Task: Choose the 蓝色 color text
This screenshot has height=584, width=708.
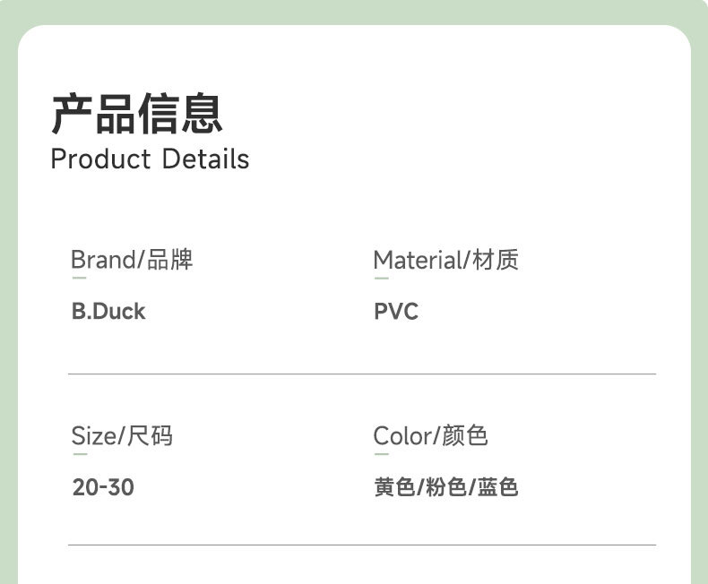Action: (x=498, y=488)
